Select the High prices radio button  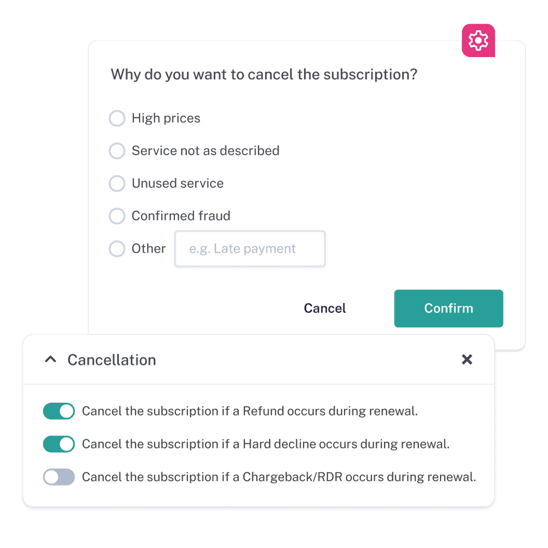tap(117, 118)
